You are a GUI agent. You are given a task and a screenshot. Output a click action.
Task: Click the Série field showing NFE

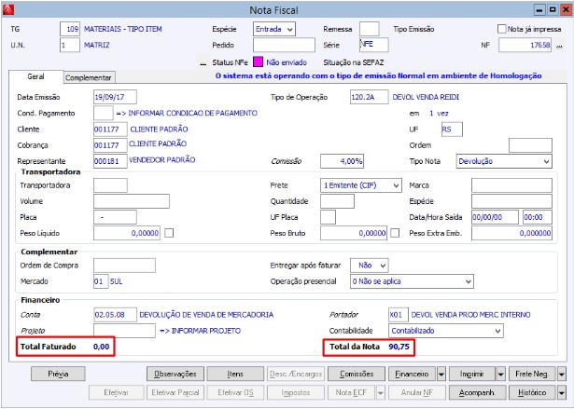pyautogui.click(x=373, y=45)
